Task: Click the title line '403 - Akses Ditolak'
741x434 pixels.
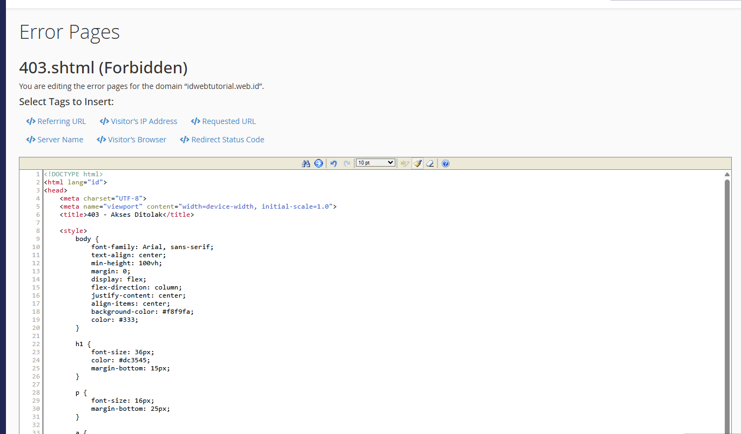Action: tap(127, 215)
